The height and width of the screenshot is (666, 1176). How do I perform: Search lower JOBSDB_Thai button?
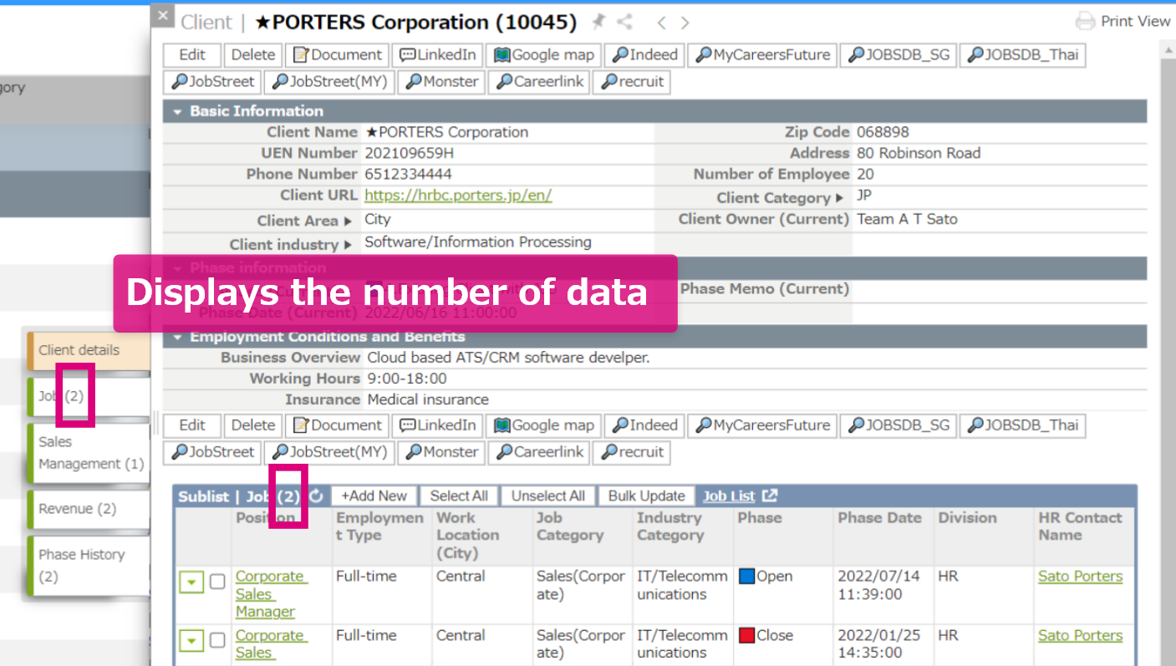pyautogui.click(x=1023, y=425)
